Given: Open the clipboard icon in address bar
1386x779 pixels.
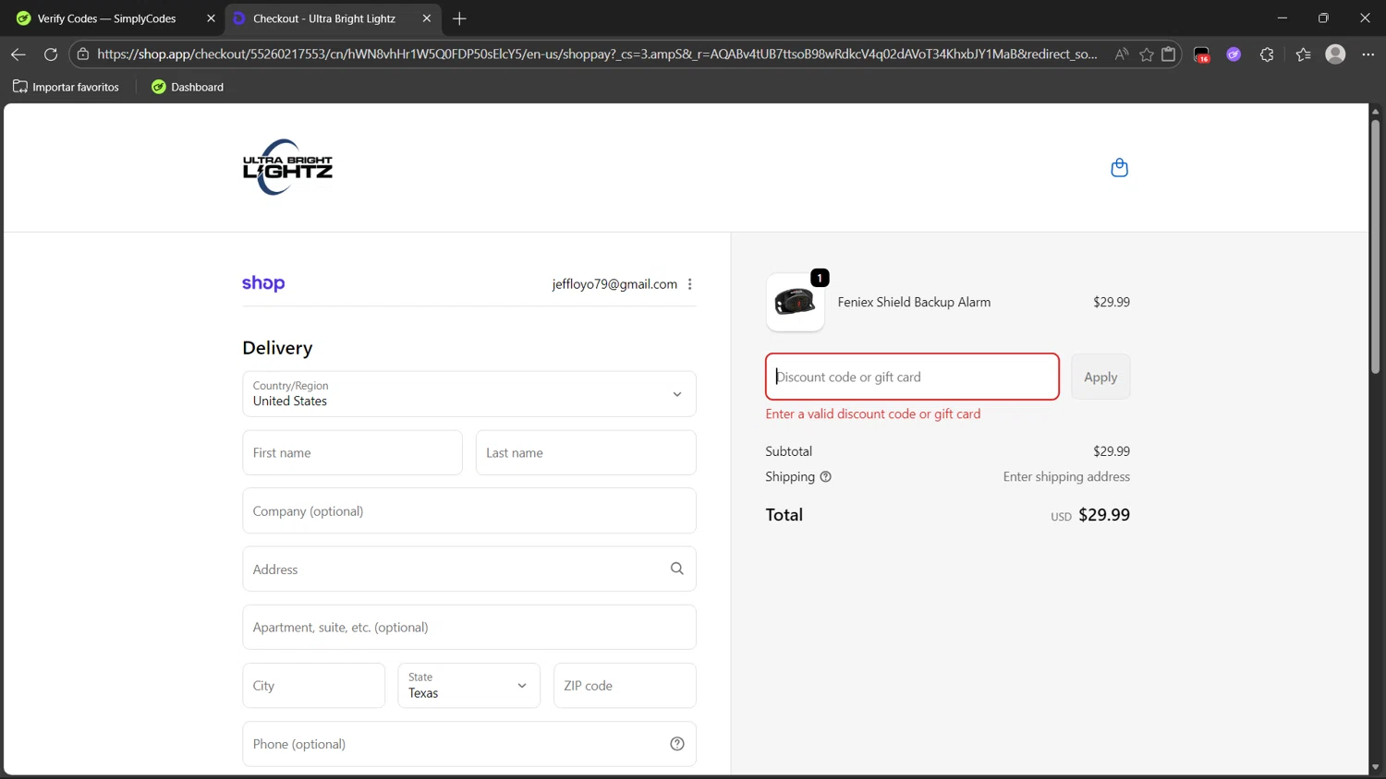Looking at the screenshot, I should coord(1169,54).
